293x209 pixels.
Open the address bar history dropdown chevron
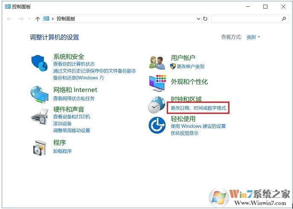click(198, 19)
